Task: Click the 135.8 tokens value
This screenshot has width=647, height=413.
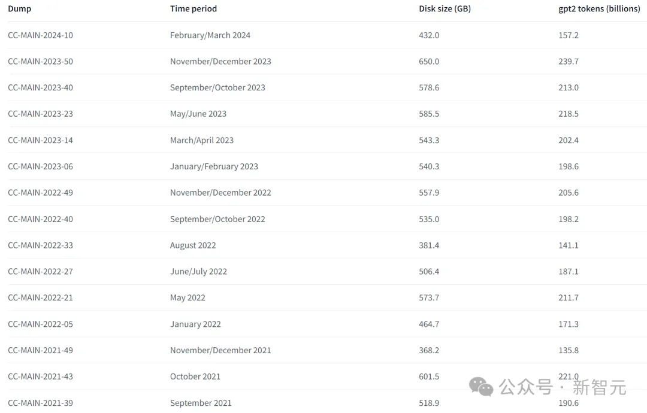Action: point(568,350)
